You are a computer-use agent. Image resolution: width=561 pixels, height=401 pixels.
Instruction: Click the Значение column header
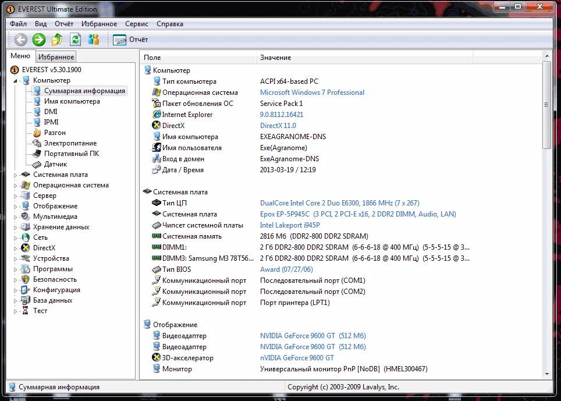pyautogui.click(x=275, y=58)
